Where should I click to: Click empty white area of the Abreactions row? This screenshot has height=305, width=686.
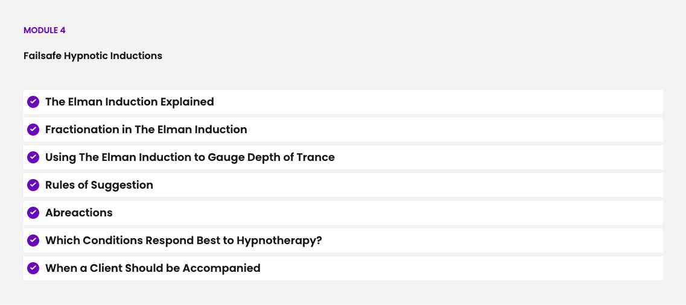[386, 213]
